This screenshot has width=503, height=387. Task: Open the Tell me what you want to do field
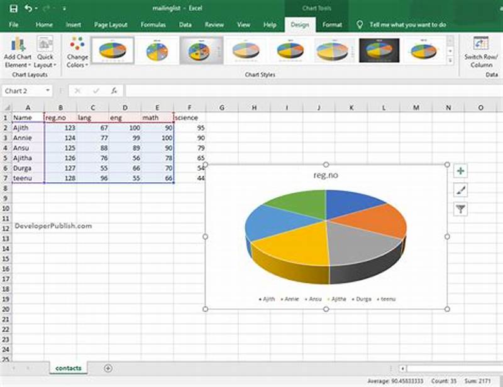click(402, 24)
